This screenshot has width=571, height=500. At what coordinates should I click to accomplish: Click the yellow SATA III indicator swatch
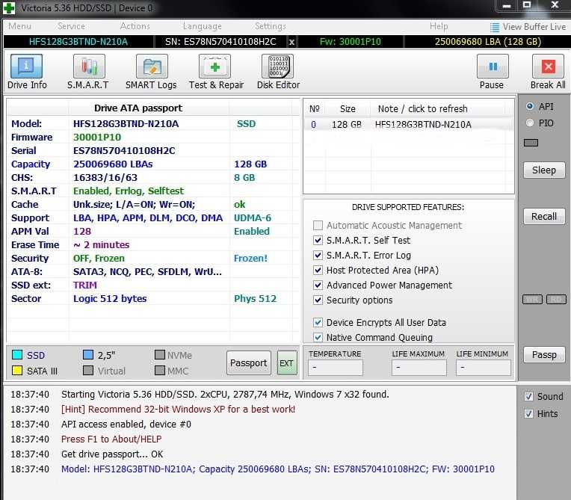point(17,371)
